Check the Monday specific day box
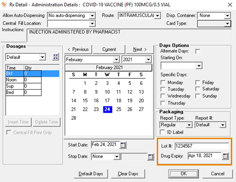The height and width of the screenshot is (182, 236). pos(163,83)
